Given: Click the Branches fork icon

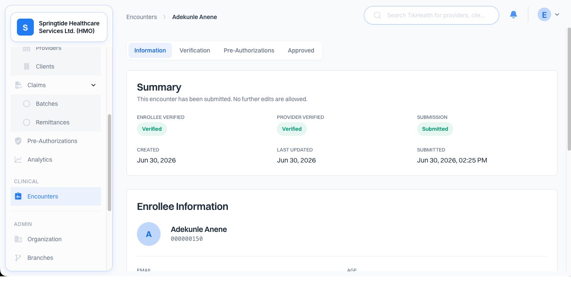Looking at the screenshot, I should point(18,258).
